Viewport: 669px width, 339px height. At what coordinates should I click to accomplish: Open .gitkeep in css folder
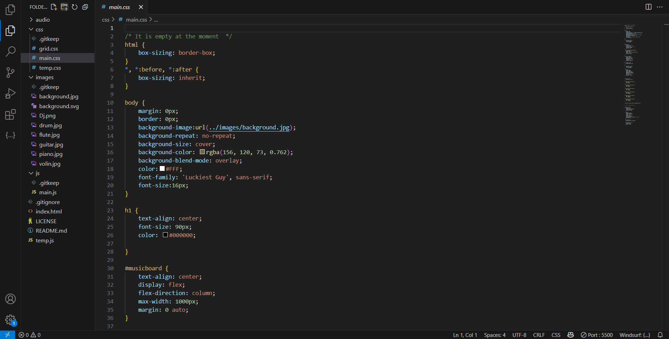[x=58, y=39]
